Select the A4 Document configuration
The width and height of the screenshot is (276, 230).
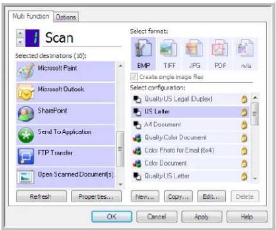(190, 125)
